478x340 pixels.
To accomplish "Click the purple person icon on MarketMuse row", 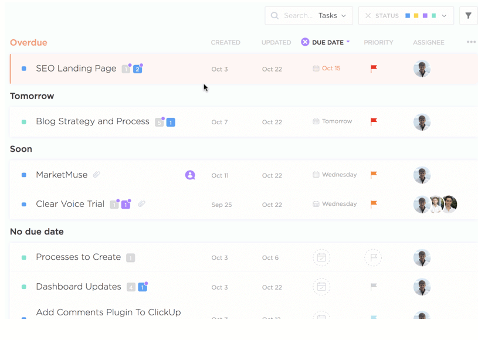I will 190,175.
